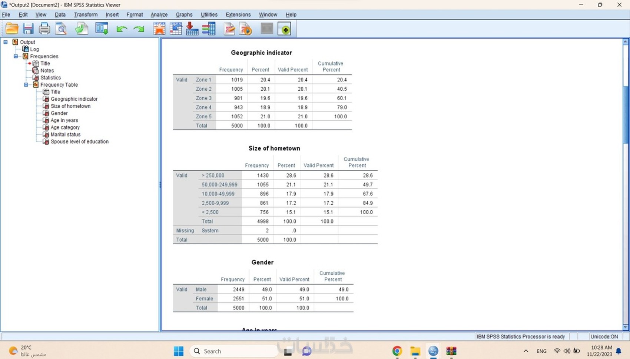Open Google Chrome from taskbar
This screenshot has height=359, width=630.
tap(397, 351)
